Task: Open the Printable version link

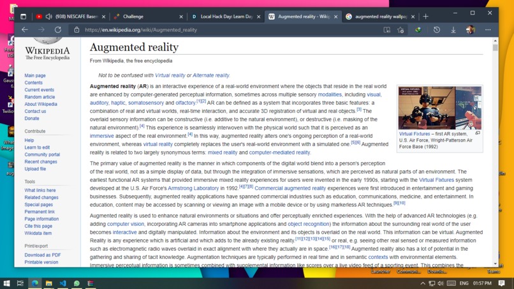Action: 41,262
